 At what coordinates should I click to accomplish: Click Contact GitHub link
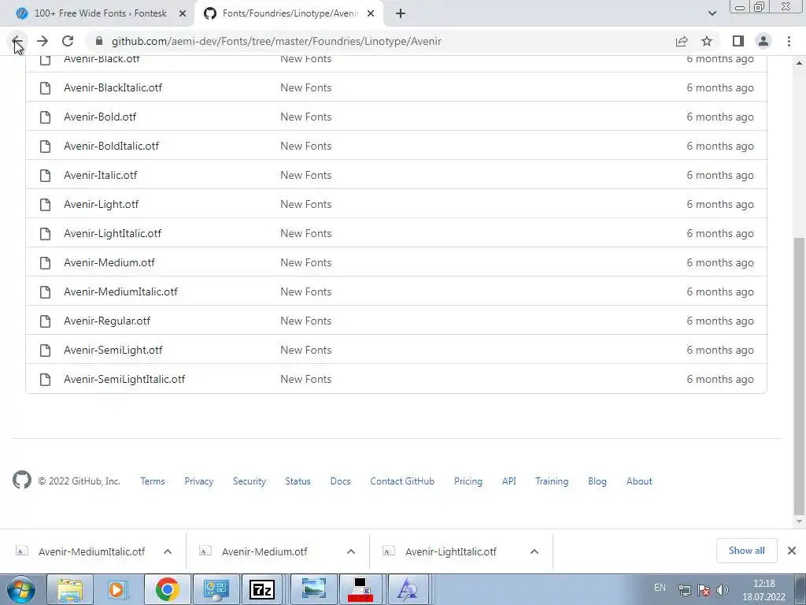coord(402,481)
